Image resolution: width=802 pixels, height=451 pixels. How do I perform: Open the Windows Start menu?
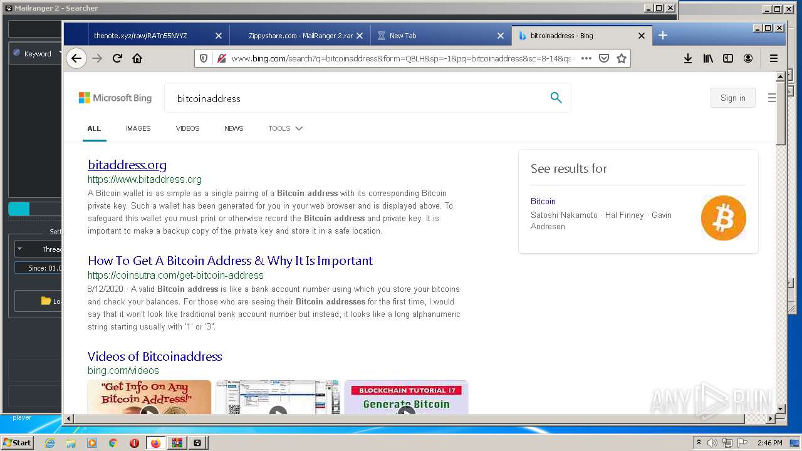point(18,443)
